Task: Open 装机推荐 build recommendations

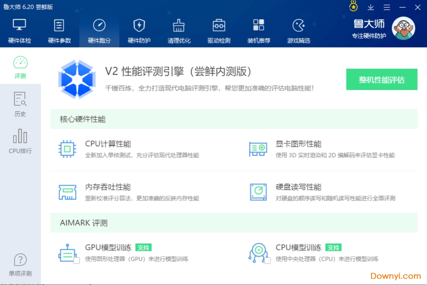Action: (259, 30)
